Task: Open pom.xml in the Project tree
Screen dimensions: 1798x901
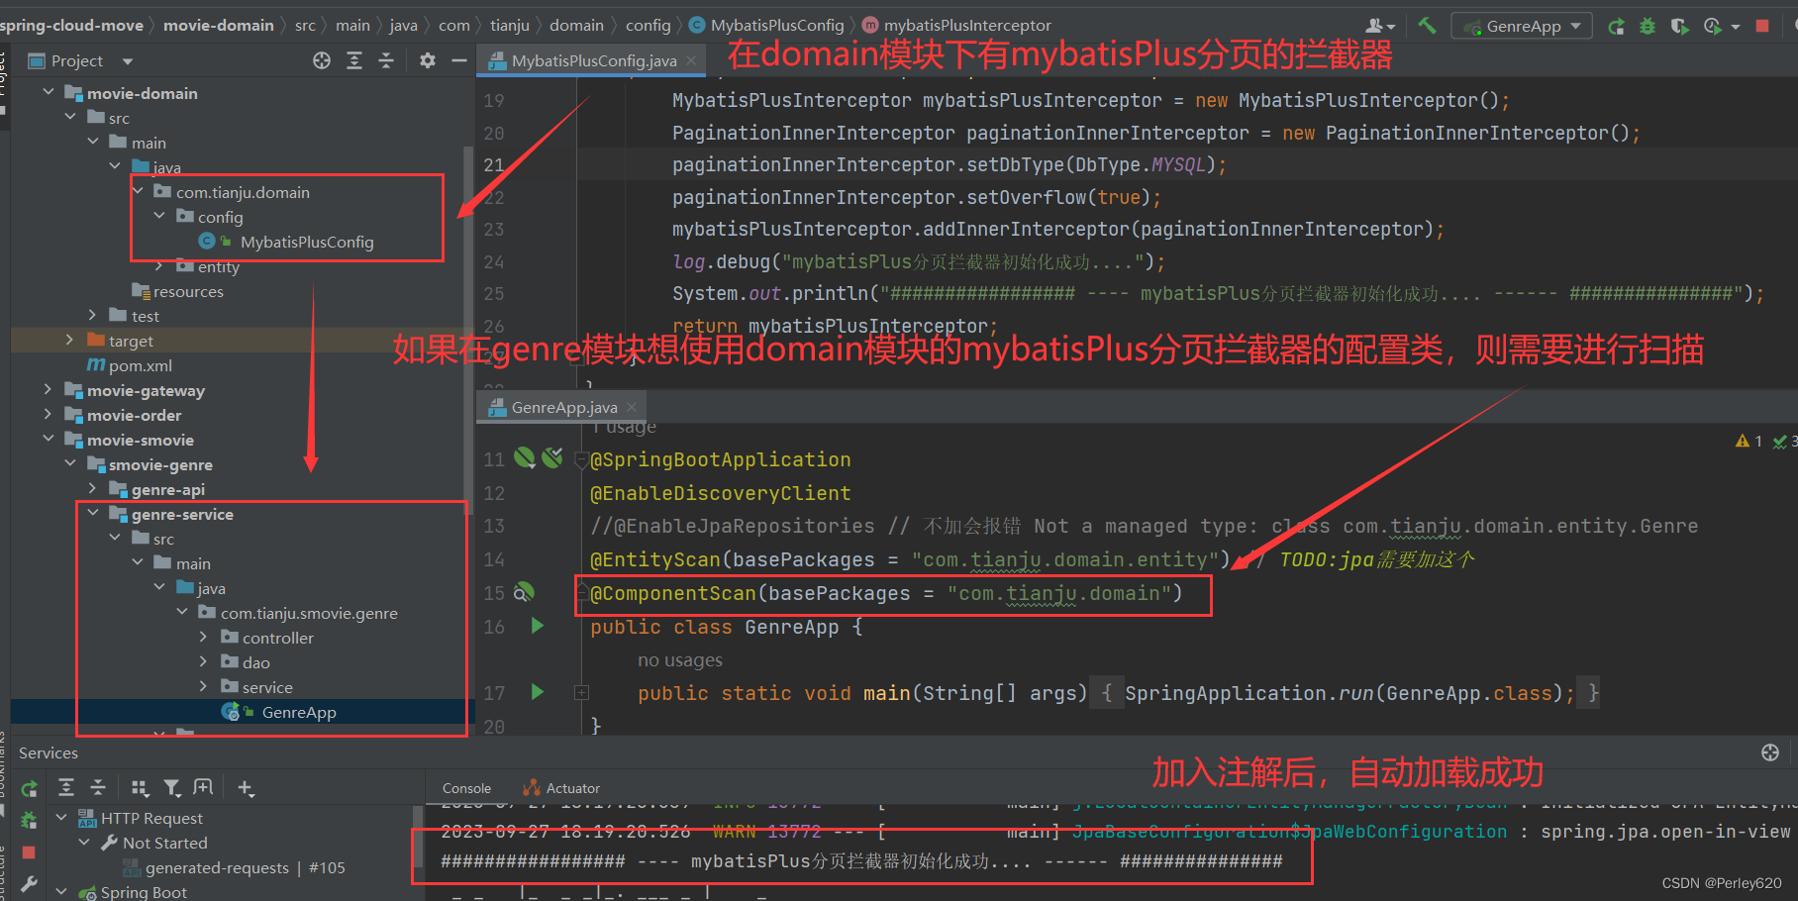Action: (x=140, y=365)
